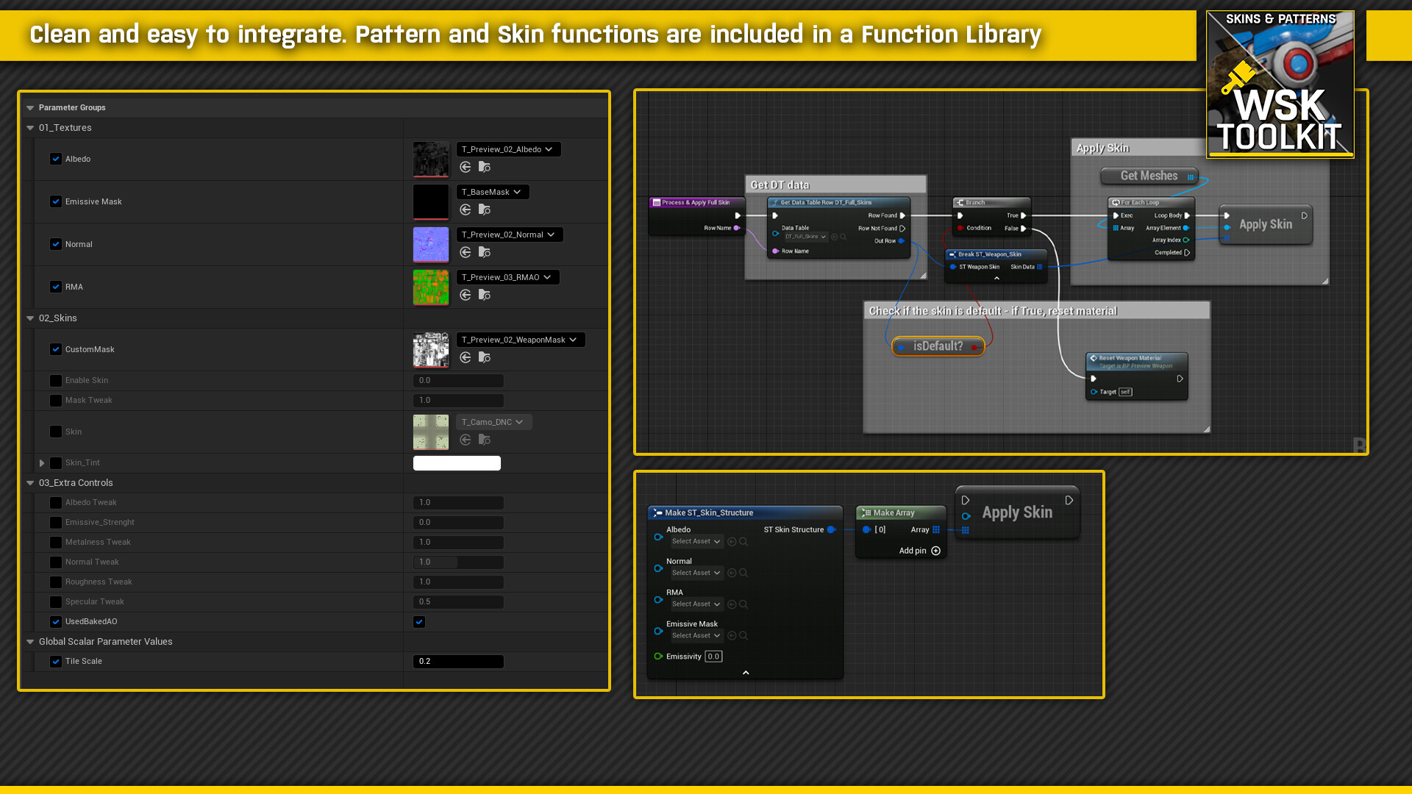Click Add pin plus icon on Make Array node

coord(935,551)
